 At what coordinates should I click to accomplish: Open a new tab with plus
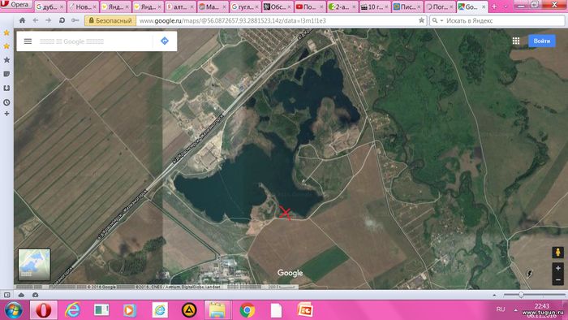tap(493, 6)
